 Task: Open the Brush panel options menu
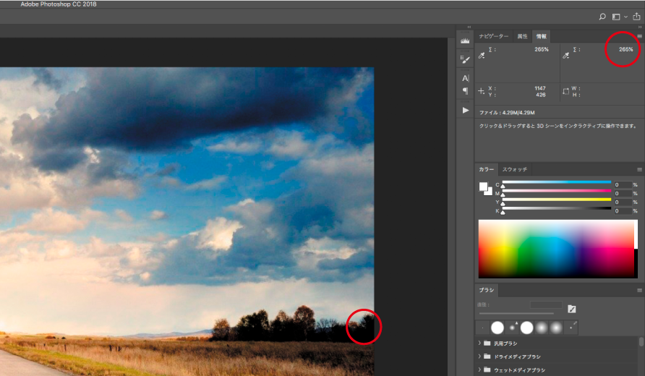[x=639, y=290]
